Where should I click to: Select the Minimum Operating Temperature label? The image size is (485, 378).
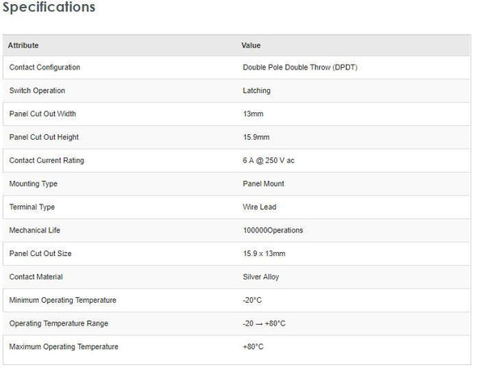[x=62, y=300]
